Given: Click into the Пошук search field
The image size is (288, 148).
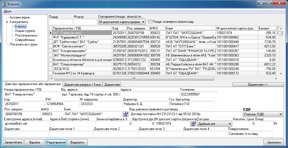Looking at the screenshot, I should pos(60,22).
